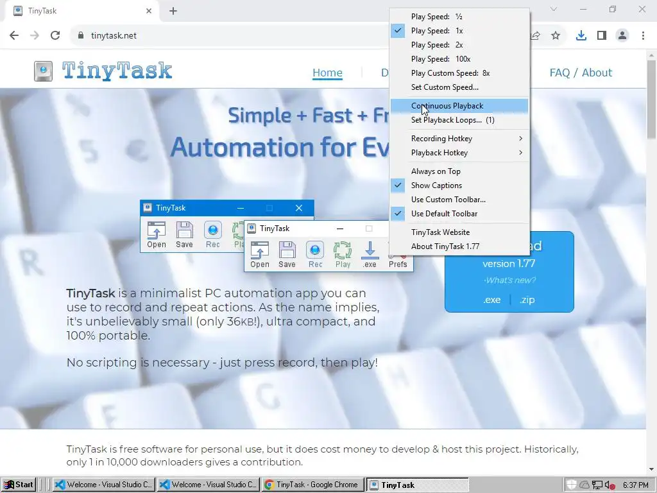
Task: Click the network icon in the system tray
Action: click(597, 485)
